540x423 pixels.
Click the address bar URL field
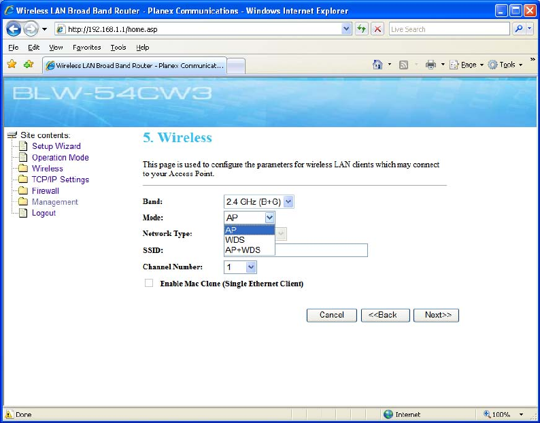pyautogui.click(x=199, y=29)
